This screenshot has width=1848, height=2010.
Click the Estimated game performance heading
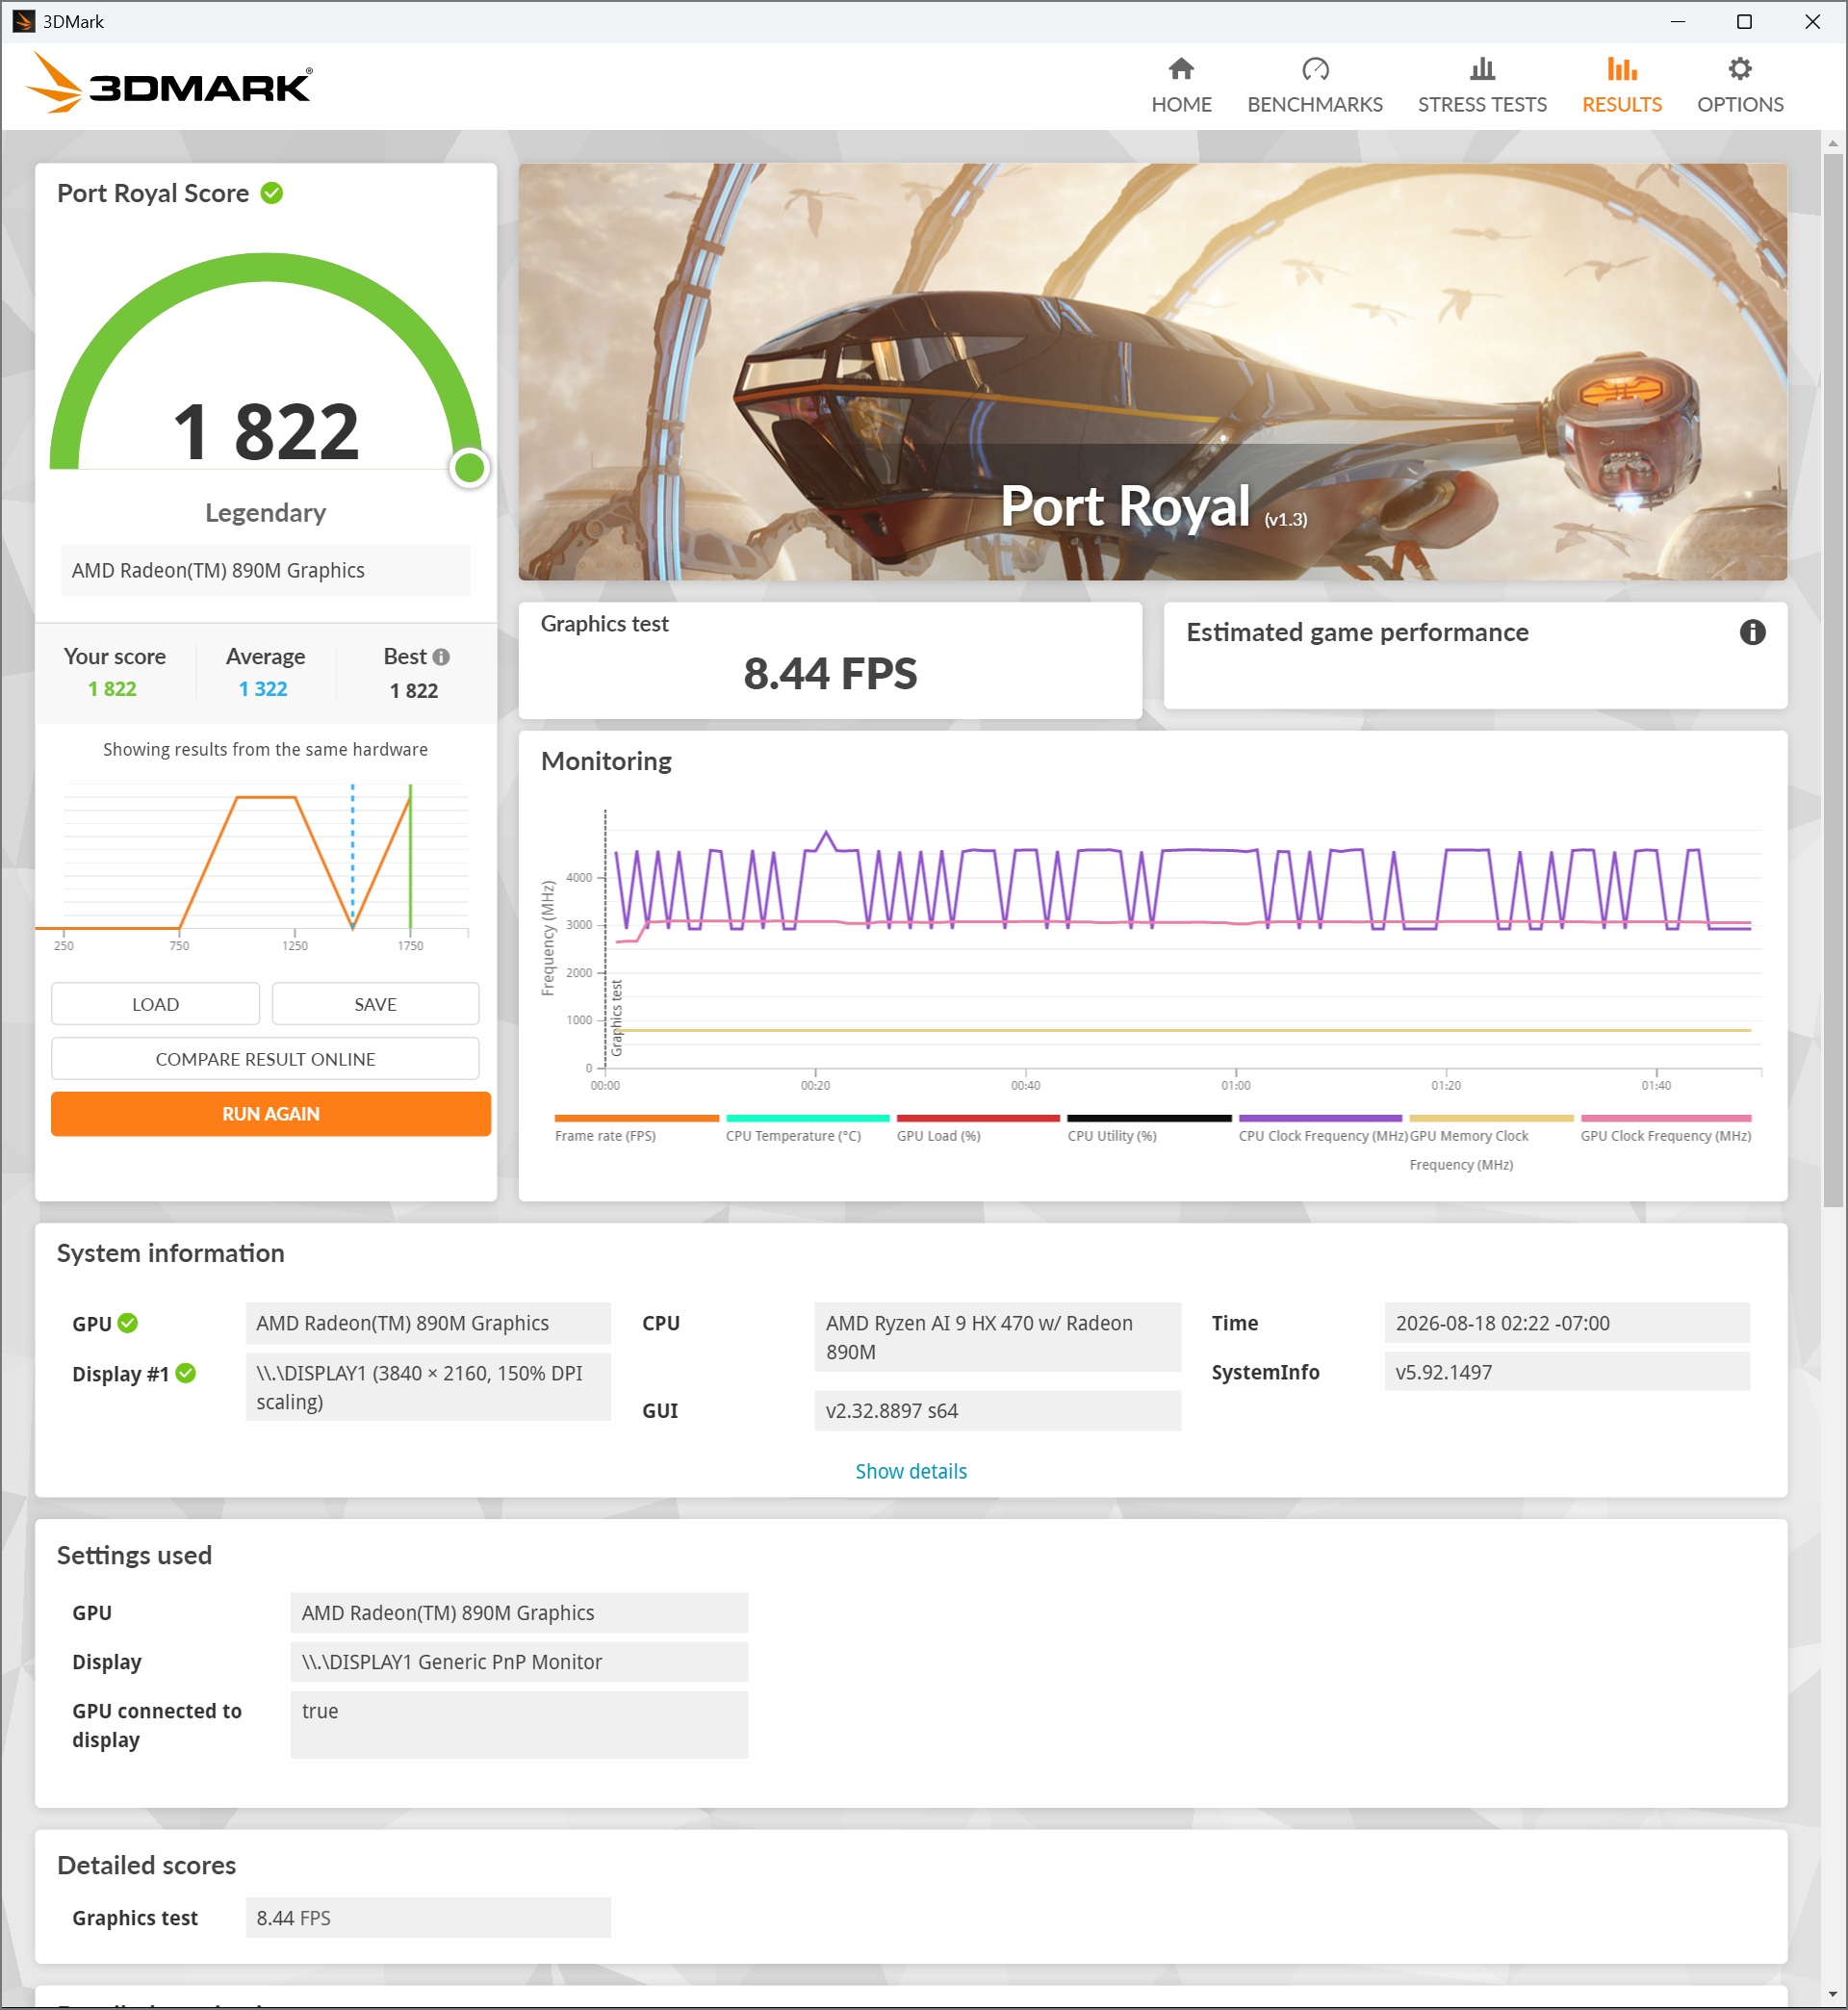(1357, 632)
